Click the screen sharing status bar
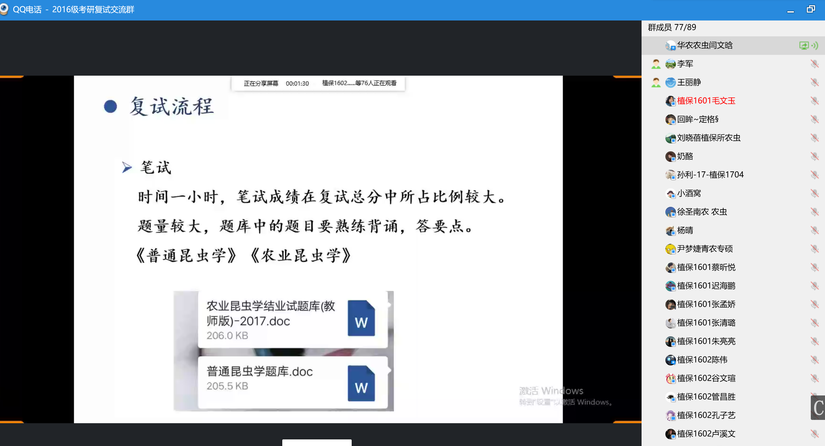The height and width of the screenshot is (446, 825). point(318,83)
